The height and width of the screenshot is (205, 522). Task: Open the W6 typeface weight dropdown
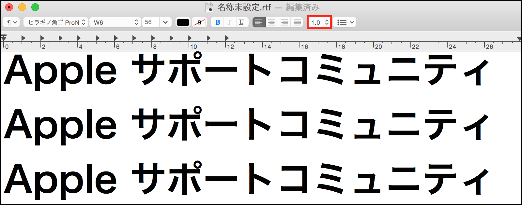115,22
